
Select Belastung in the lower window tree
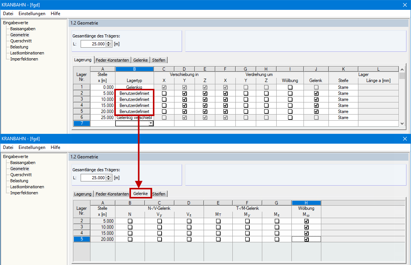coord(19,181)
